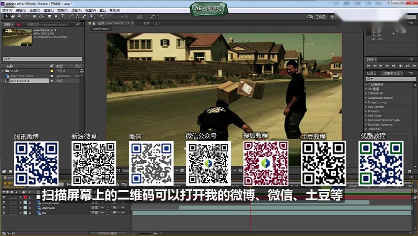Expand the CINEMA 4D effects category
This screenshot has width=418, height=236.
(366, 93)
